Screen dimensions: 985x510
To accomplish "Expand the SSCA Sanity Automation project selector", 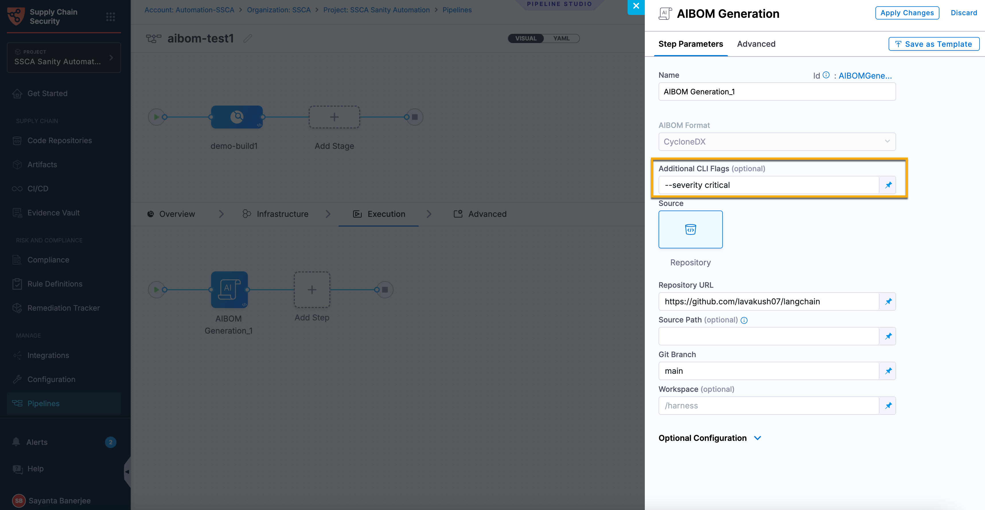I will click(64, 57).
